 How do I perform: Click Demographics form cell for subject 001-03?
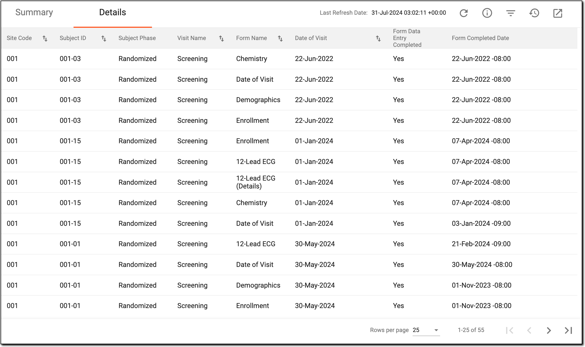(258, 100)
